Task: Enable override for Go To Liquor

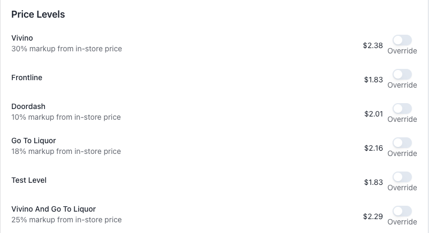Action: [x=402, y=143]
